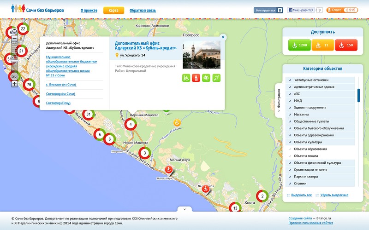The height and width of the screenshot is (230, 369).
Task: Click the Сочи без барьеров logo
Action: [37, 9]
